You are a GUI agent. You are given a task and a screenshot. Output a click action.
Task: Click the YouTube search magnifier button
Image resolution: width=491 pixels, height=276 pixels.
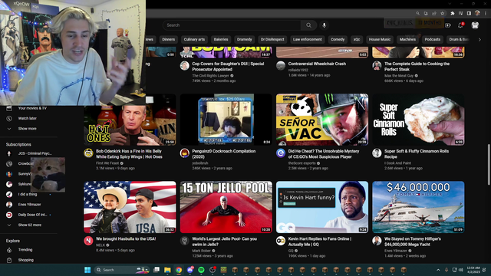(x=308, y=25)
